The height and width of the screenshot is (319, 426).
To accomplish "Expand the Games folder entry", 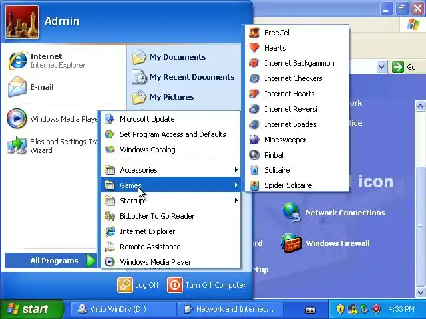I will [170, 185].
